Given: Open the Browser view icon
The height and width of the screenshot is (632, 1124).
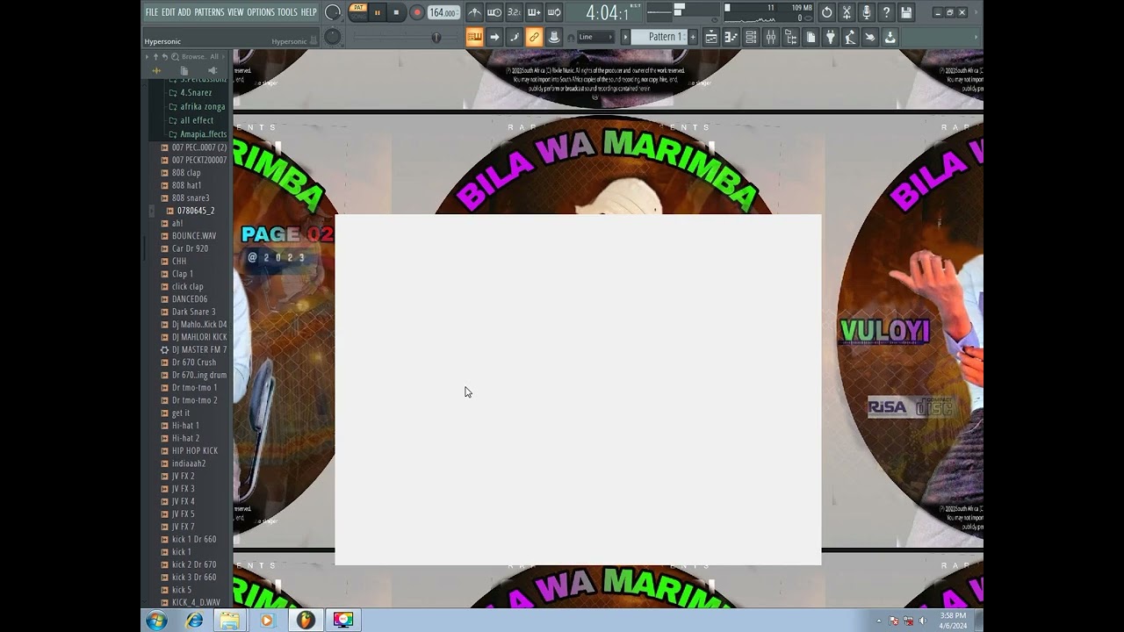Looking at the screenshot, I should tap(790, 37).
